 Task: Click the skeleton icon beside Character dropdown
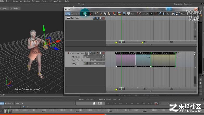pos(103,57)
